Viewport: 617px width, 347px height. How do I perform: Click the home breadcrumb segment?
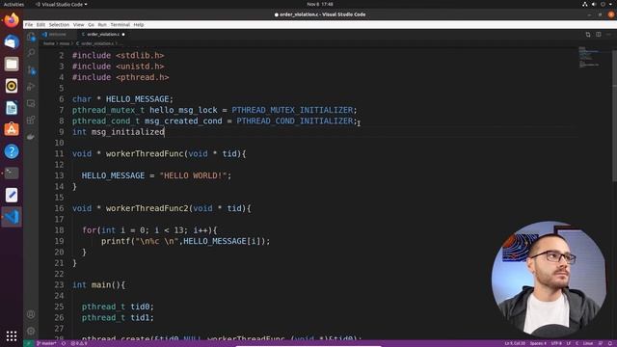pos(49,43)
